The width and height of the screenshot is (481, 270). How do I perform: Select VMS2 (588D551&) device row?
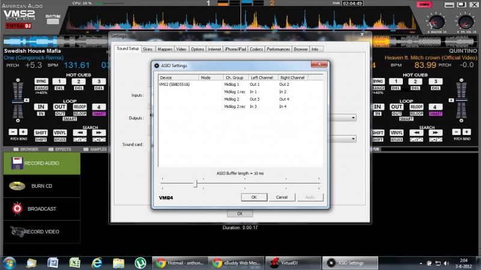pos(240,84)
